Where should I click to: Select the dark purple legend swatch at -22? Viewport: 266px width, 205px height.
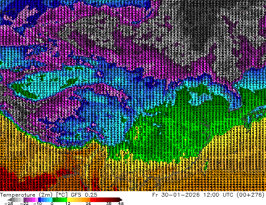click(25, 200)
